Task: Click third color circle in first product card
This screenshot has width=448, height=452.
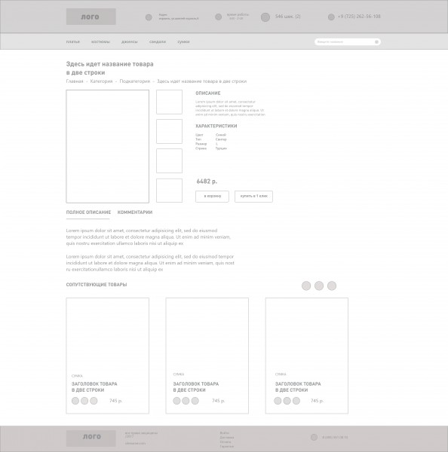Action: click(x=94, y=401)
